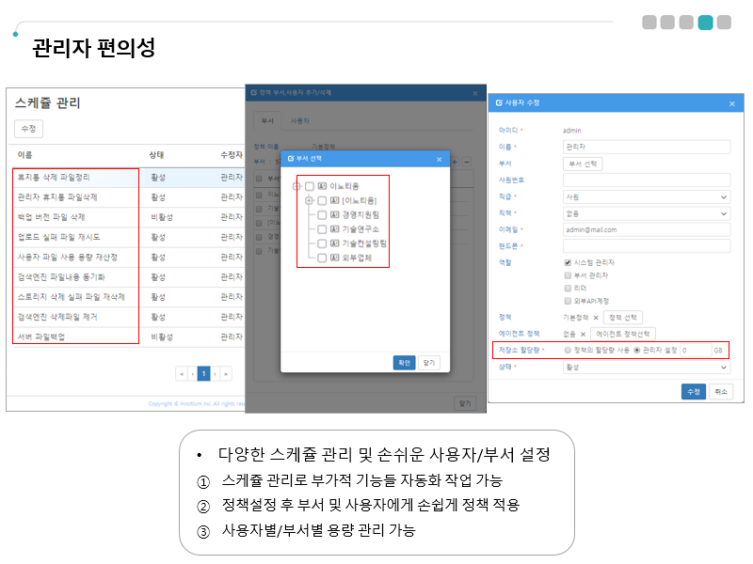Switch to the 사용자 tab
The width and height of the screenshot is (753, 564).
pyautogui.click(x=300, y=121)
